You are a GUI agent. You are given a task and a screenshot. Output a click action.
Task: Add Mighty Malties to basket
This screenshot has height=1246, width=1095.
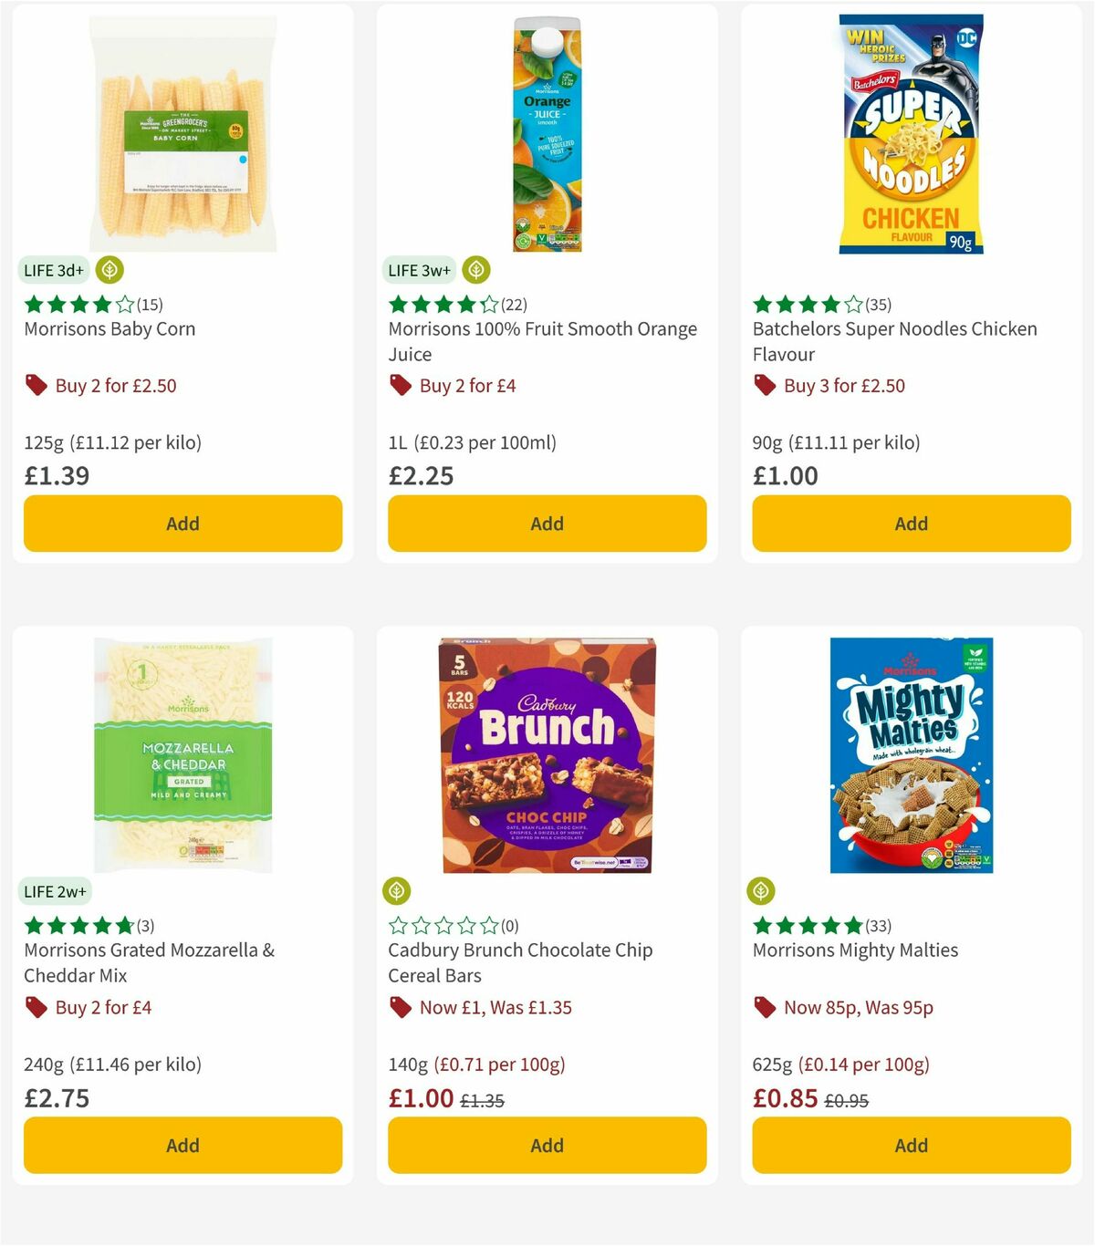pos(910,1145)
